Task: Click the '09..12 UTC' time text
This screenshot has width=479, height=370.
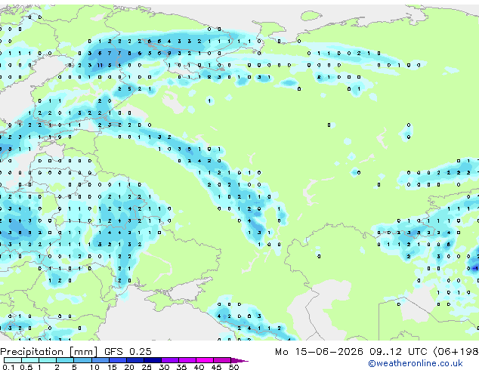Action: point(398,351)
